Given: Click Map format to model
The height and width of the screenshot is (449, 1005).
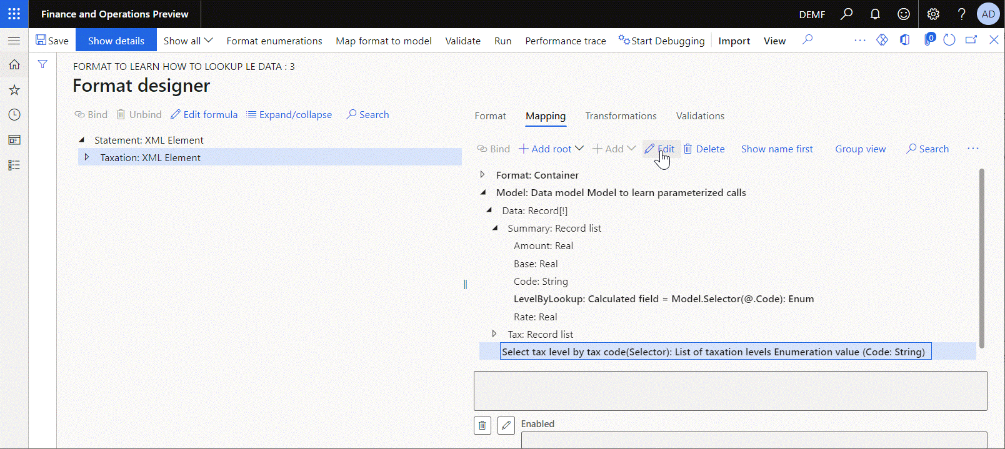Looking at the screenshot, I should [384, 41].
